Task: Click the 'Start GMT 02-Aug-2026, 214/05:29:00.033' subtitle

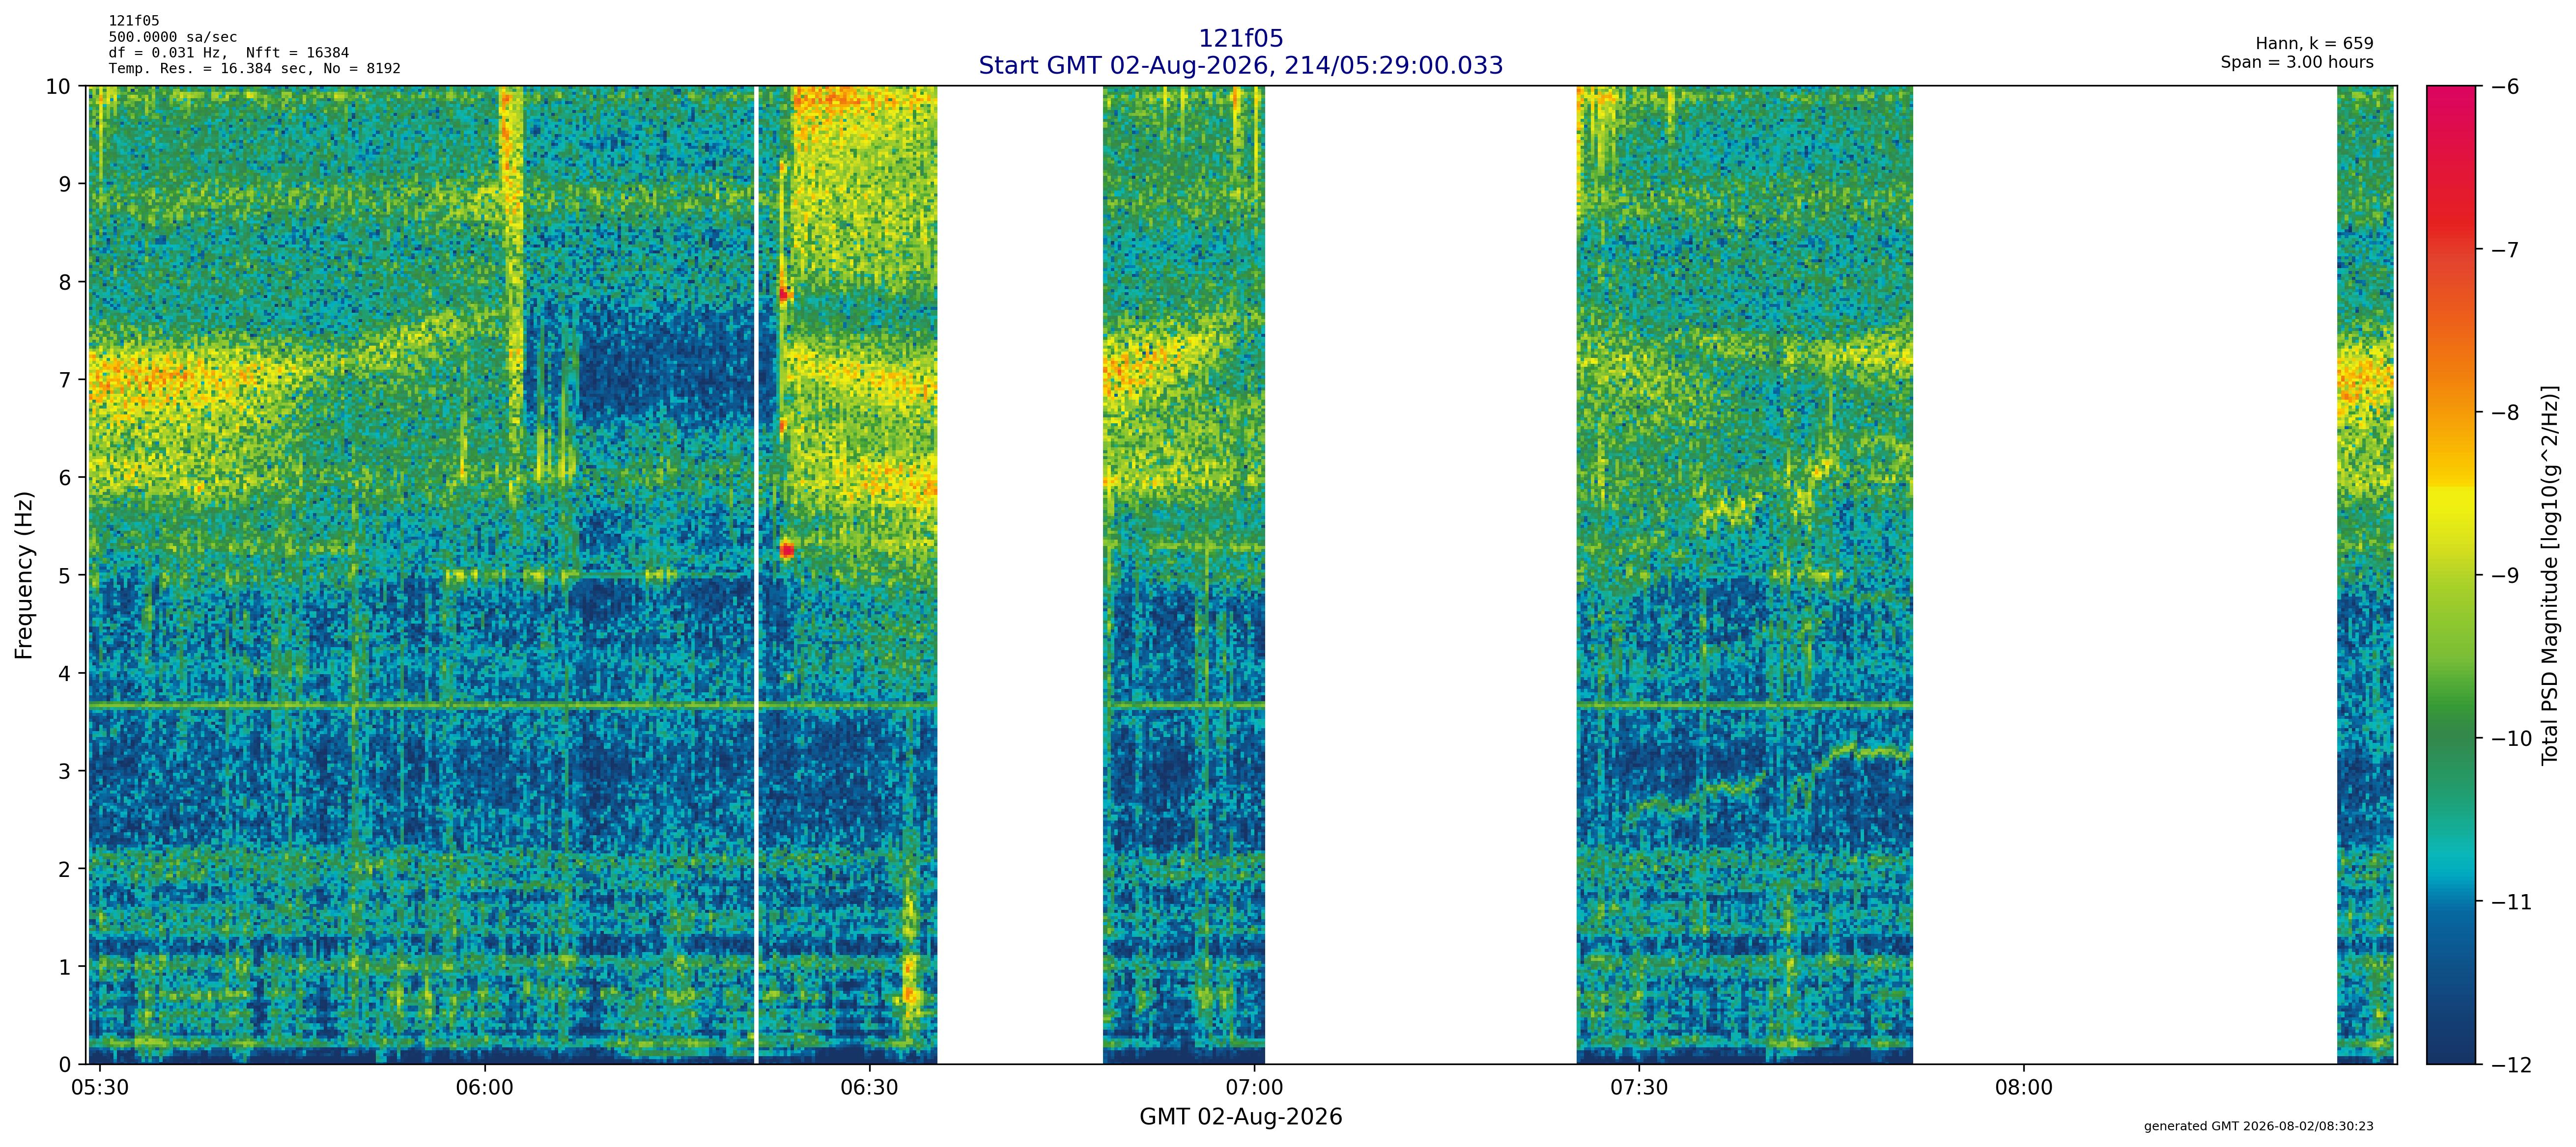Action: 1240,66
